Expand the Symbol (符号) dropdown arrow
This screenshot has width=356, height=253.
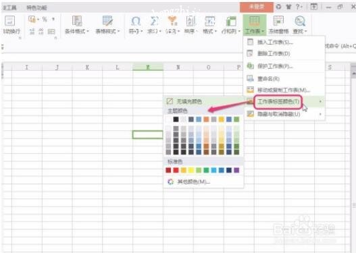[141, 31]
